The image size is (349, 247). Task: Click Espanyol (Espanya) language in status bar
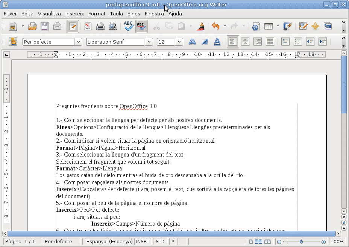[x=109, y=242]
